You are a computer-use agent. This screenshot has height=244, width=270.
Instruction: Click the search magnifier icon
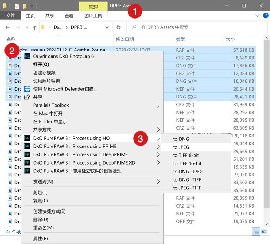click(x=134, y=27)
